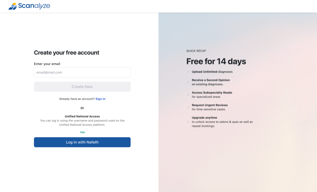Image resolution: width=317 pixels, height=192 pixels.
Task: Click the Request Urgent Reviews text
Action: 210,105
